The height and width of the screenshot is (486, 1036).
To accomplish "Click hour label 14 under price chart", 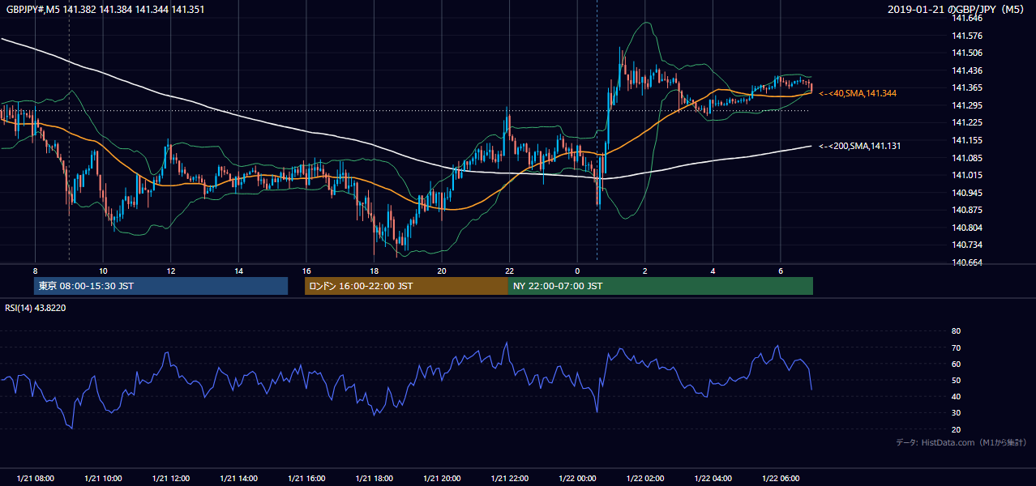I will tap(238, 271).
